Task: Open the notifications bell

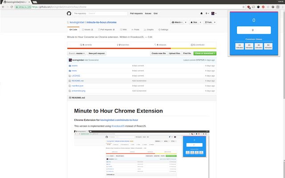Action: pos(201,13)
